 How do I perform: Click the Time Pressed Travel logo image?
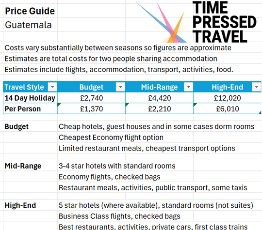pos(196,22)
